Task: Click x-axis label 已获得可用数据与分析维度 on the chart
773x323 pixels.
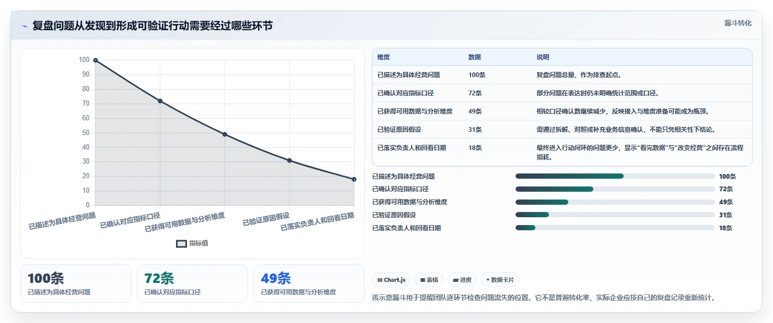Action: point(185,222)
